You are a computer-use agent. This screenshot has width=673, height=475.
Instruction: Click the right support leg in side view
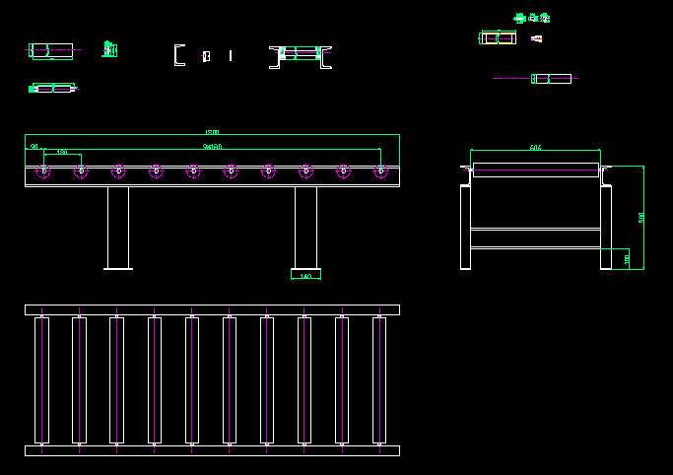pyautogui.click(x=305, y=227)
